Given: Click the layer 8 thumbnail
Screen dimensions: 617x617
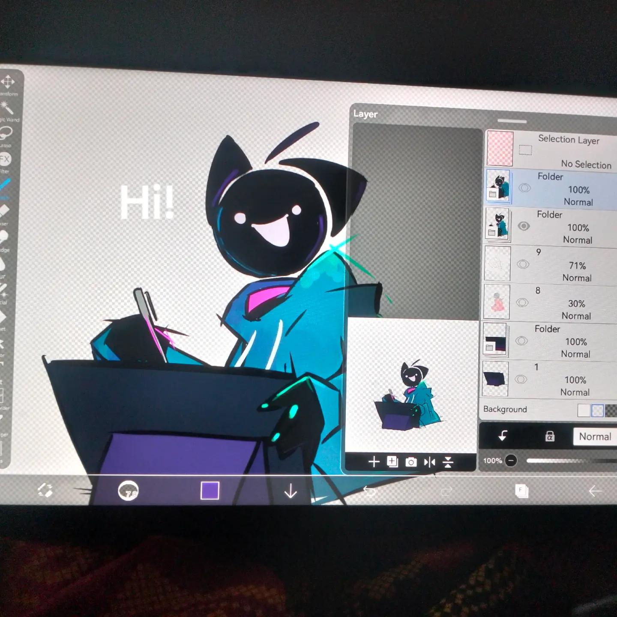Looking at the screenshot, I should (x=497, y=302).
